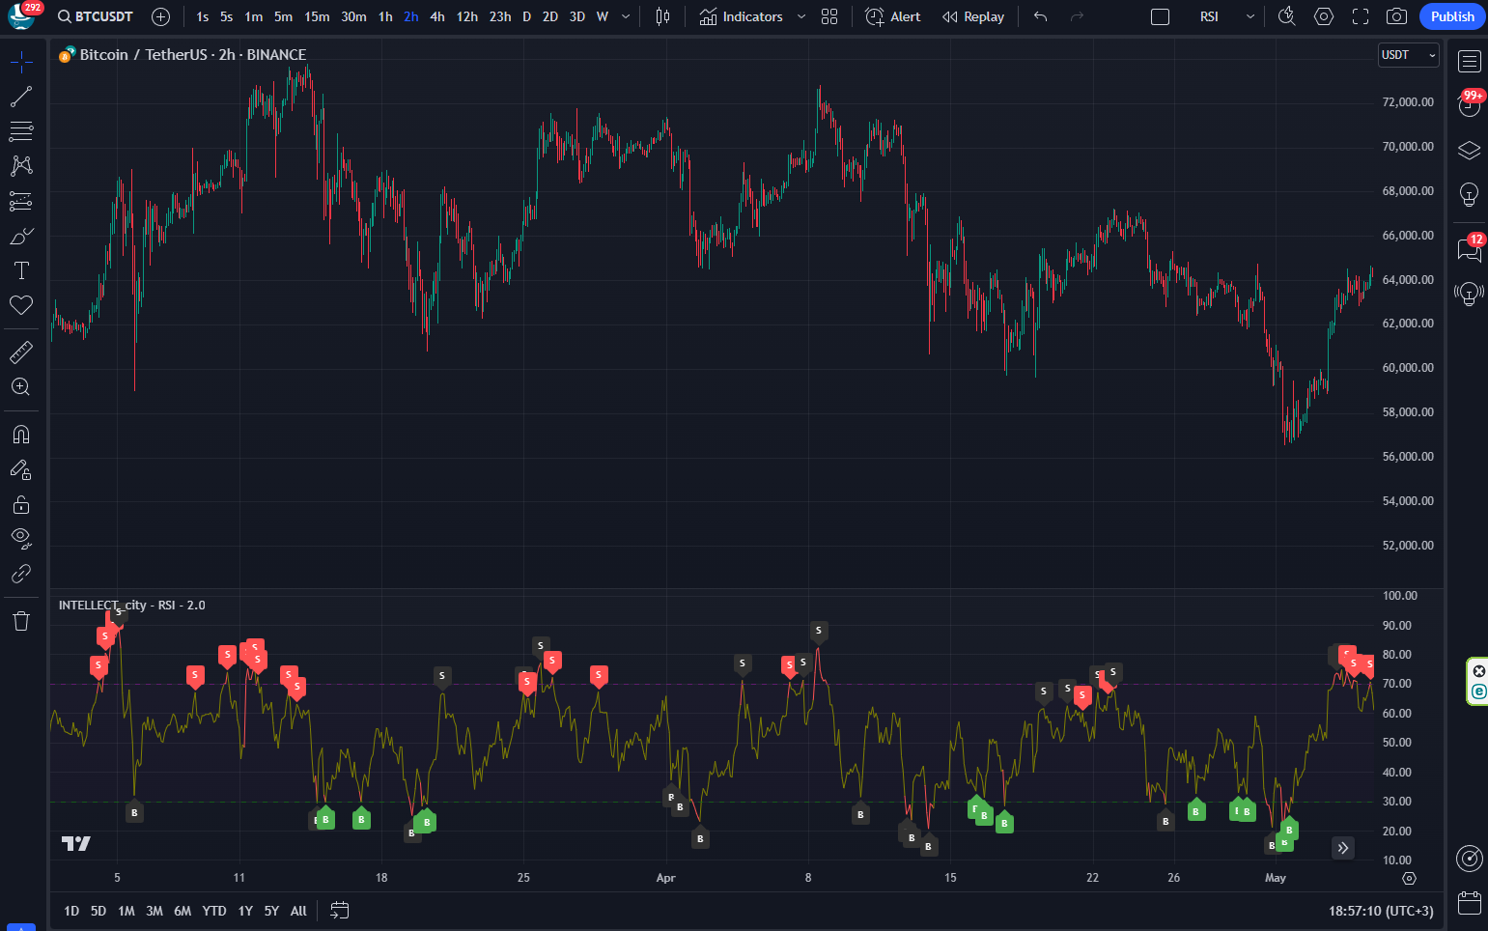Viewport: 1488px width, 931px height.
Task: Select the trend line drawing tool
Action: (21, 97)
